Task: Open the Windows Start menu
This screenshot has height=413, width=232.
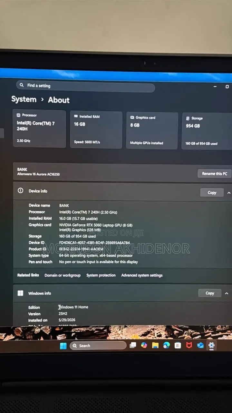Action: [63, 346]
